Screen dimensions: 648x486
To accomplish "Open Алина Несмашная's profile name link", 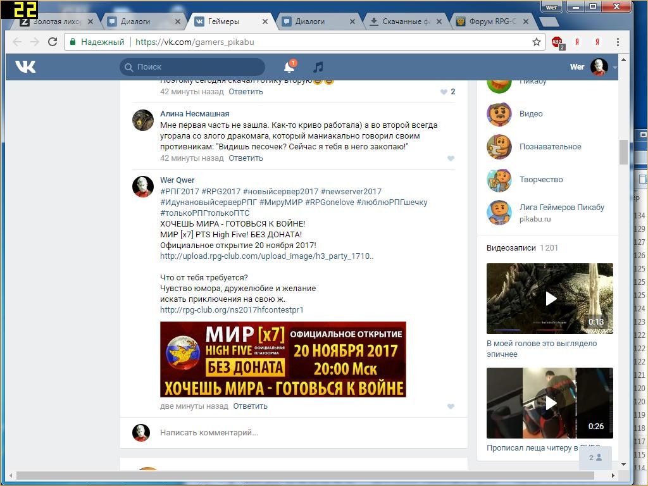I will coord(195,114).
